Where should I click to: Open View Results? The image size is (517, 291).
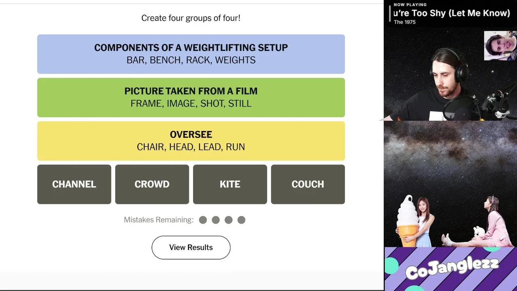click(x=191, y=247)
